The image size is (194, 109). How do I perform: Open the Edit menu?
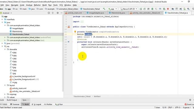click(x=2, y=5)
